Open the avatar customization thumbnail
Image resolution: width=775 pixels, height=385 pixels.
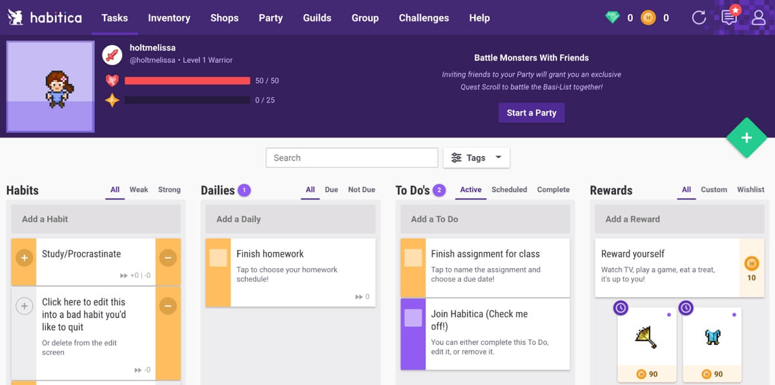coord(50,86)
